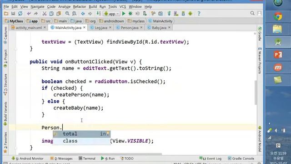Select 'class' from autocomplete popup
This screenshot has height=164, width=291.
click(82, 141)
